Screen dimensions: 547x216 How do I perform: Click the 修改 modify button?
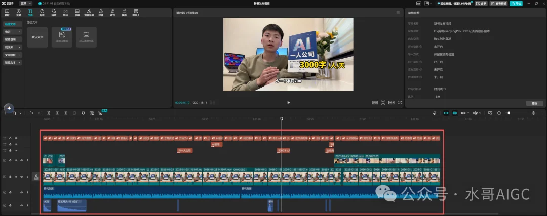[x=534, y=104]
